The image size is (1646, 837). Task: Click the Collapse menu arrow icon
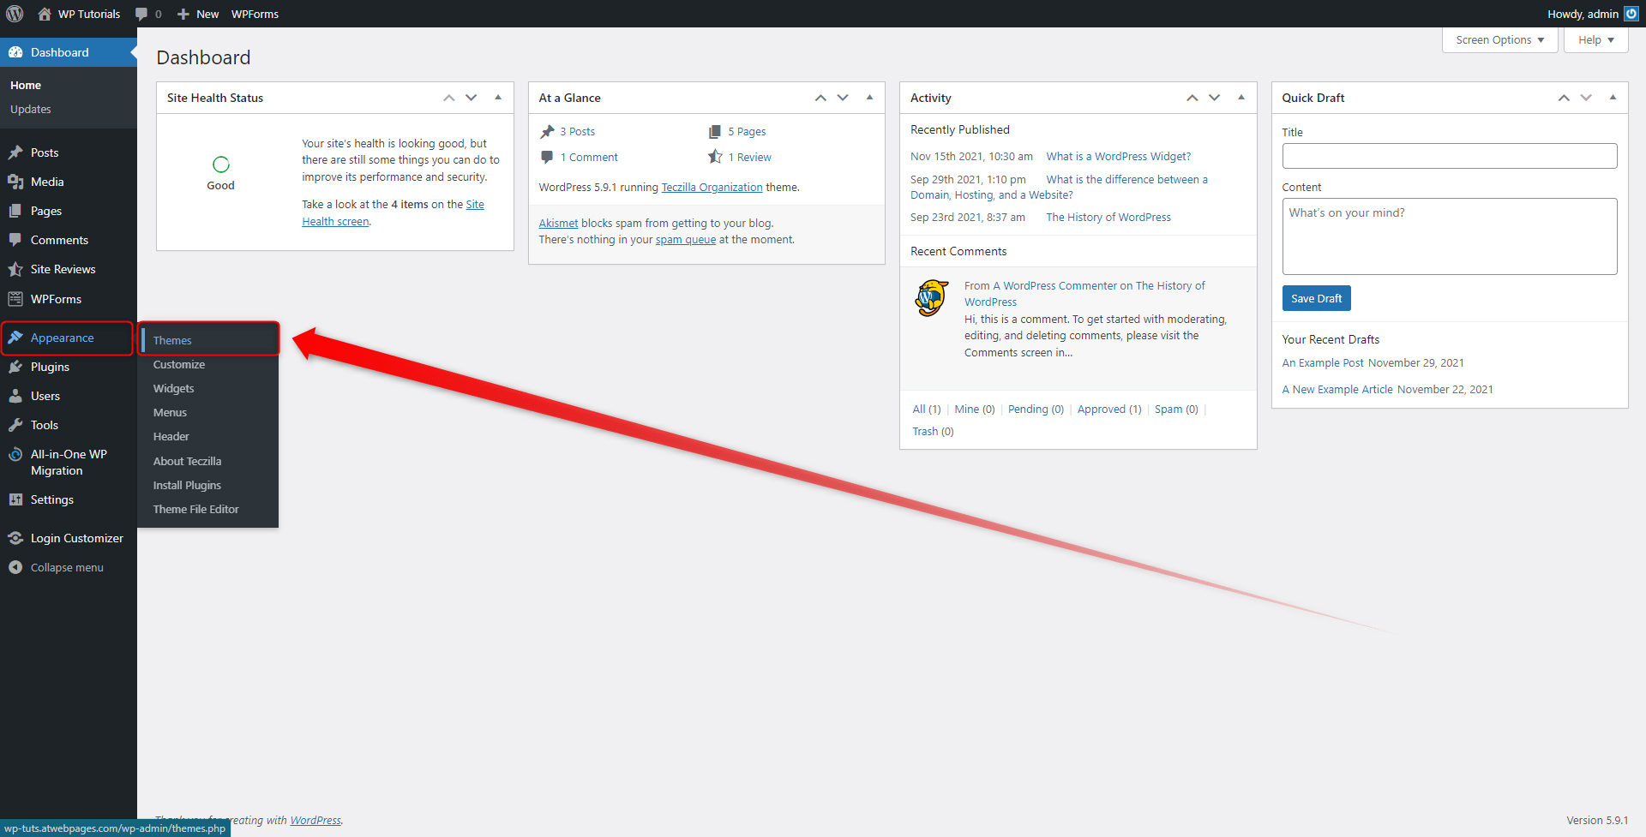(x=15, y=567)
